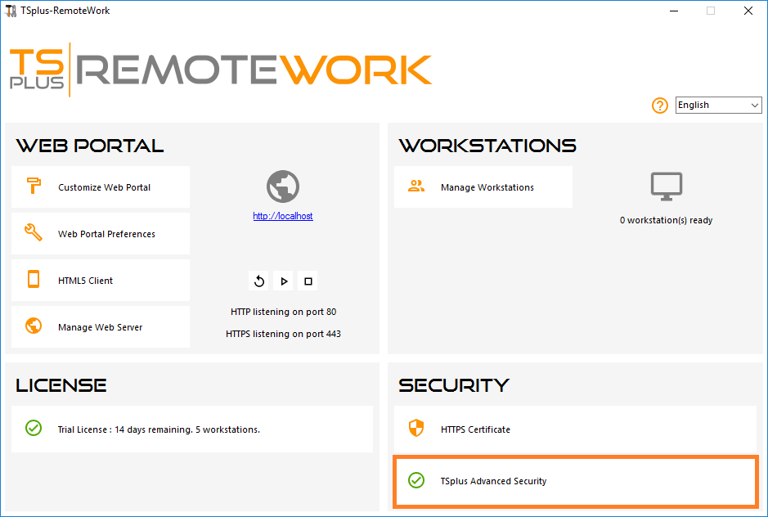
Task: Start the web server with the play button
Action: click(283, 281)
